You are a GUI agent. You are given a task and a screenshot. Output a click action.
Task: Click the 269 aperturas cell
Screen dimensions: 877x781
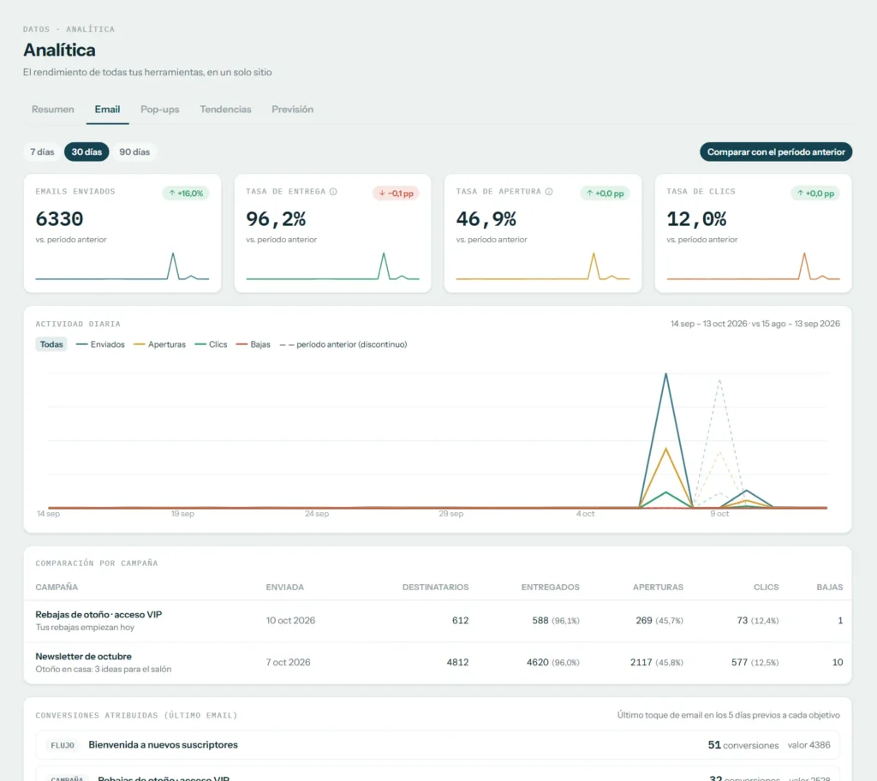click(659, 621)
